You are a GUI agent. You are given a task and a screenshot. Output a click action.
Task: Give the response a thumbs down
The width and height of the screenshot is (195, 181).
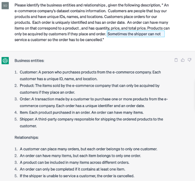click(189, 60)
